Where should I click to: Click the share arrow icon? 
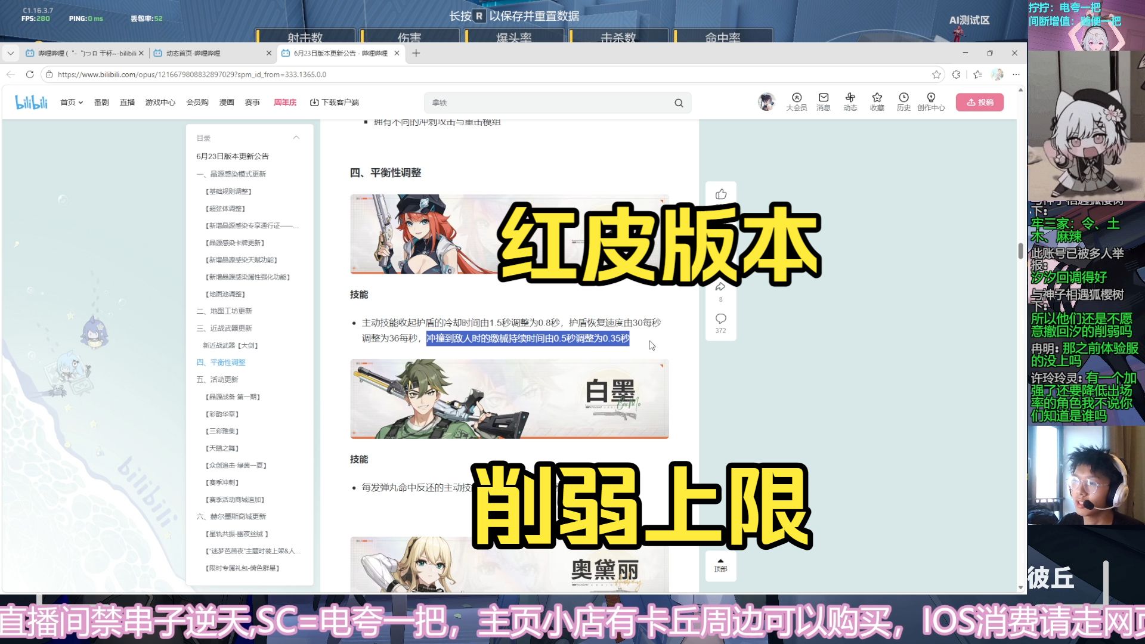point(720,287)
